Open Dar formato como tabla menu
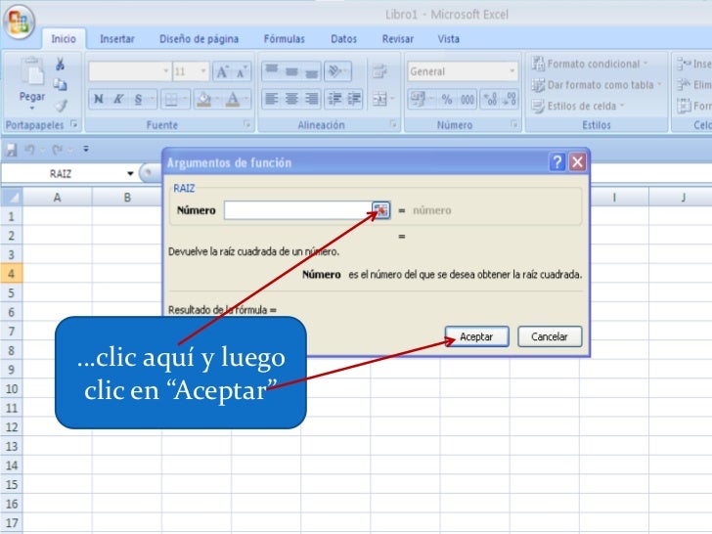The height and width of the screenshot is (534, 712). pos(597,85)
